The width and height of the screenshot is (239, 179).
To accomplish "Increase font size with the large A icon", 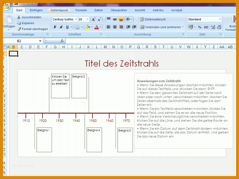I will [x=93, y=19].
